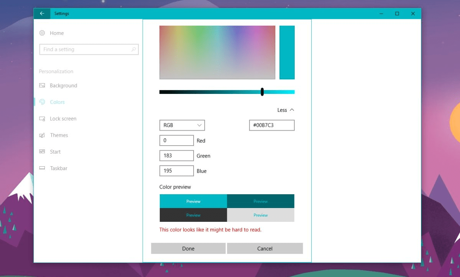Select the Home gear icon
The image size is (460, 277).
point(42,33)
